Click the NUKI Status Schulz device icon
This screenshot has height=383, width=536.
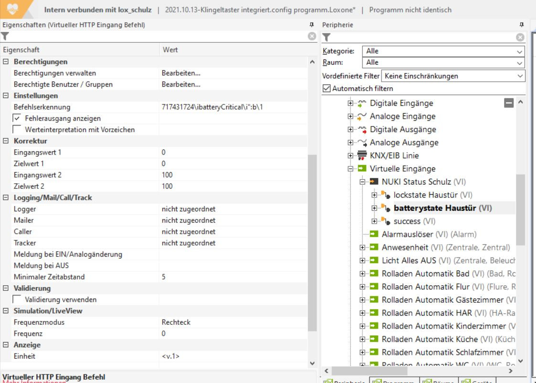375,182
